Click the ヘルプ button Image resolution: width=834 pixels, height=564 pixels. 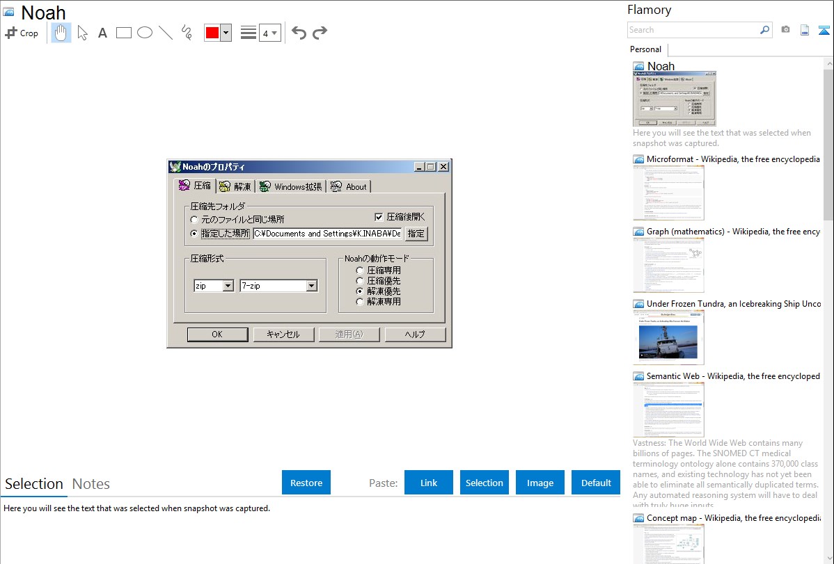click(415, 335)
